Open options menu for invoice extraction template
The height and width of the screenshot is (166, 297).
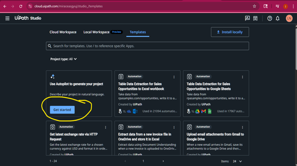pos(174,127)
